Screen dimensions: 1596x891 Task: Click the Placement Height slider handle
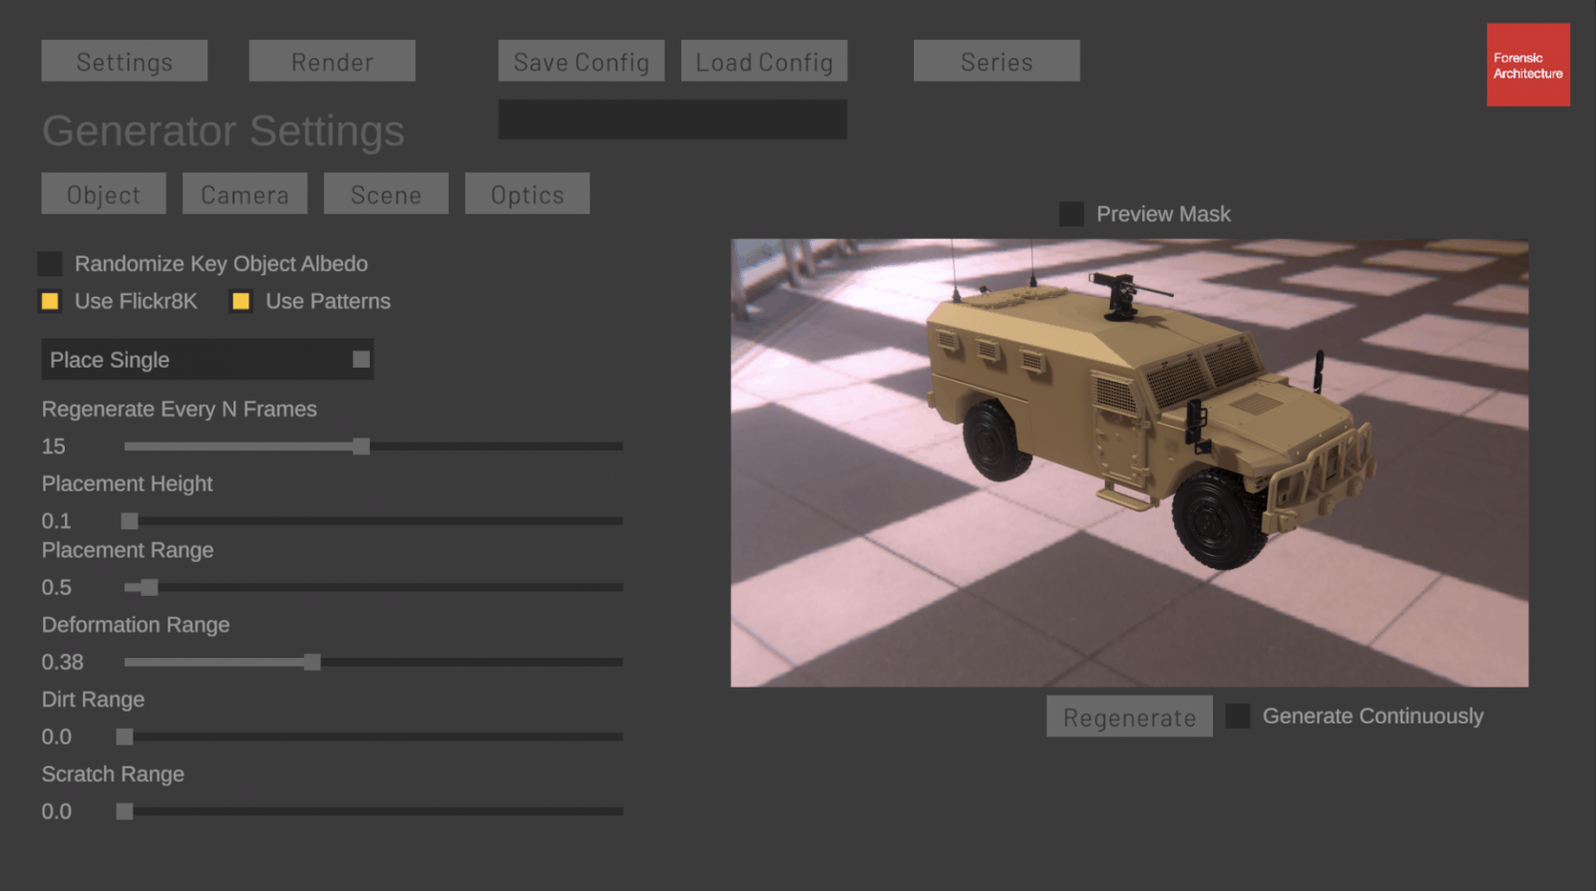130,520
